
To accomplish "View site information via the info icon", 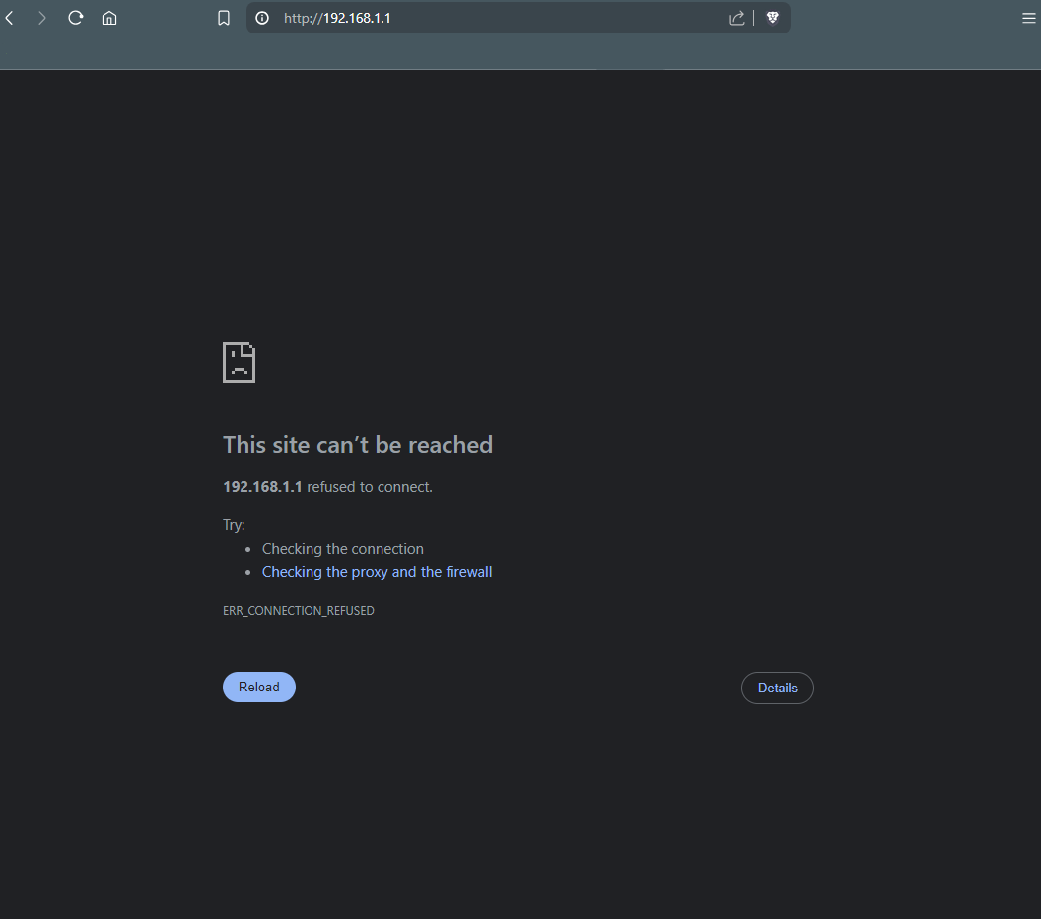I will tap(261, 17).
